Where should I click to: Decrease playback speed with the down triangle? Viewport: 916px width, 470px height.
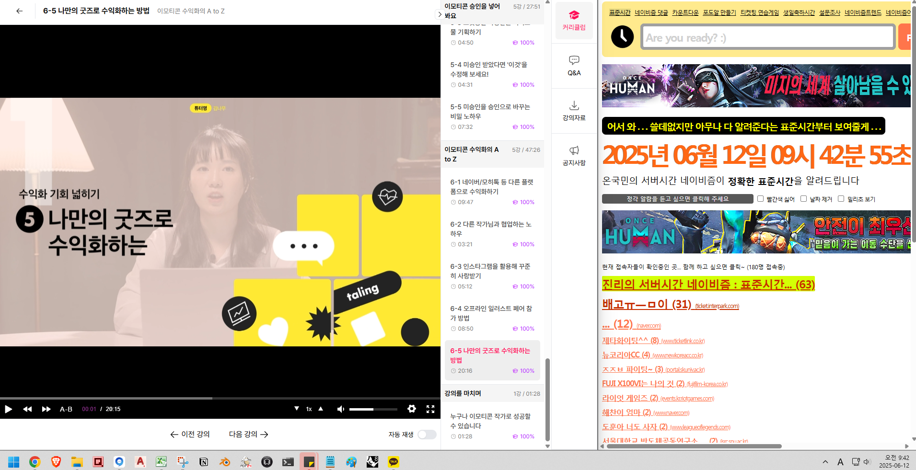point(297,409)
